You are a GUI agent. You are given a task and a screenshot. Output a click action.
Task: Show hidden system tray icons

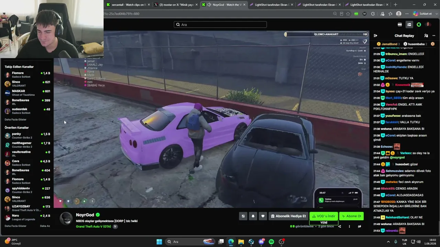click(388, 242)
